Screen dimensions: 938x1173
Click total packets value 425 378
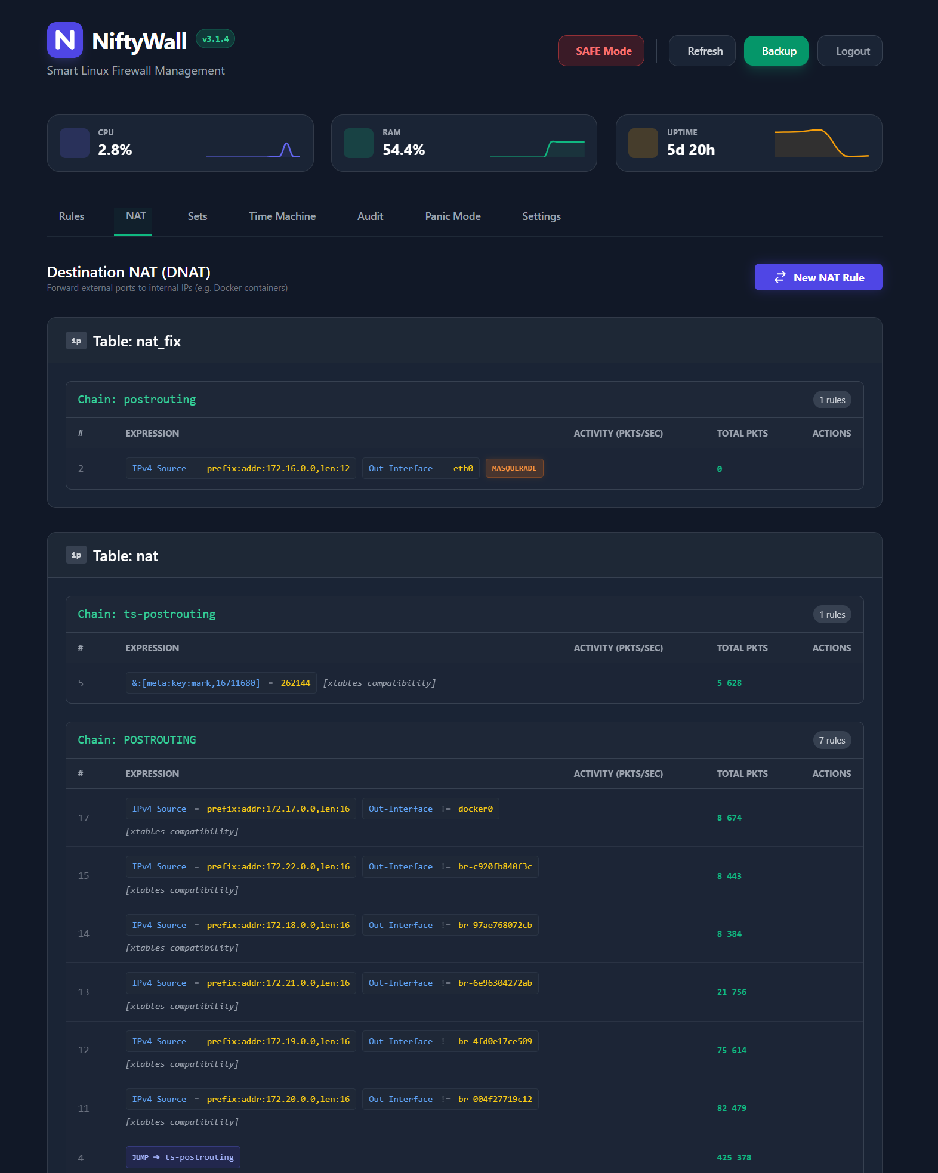[734, 1157]
